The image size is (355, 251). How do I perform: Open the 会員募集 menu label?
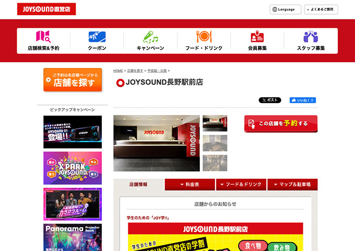click(x=257, y=48)
